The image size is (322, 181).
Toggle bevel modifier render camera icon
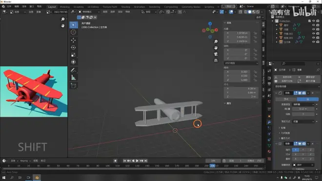pos(304,93)
